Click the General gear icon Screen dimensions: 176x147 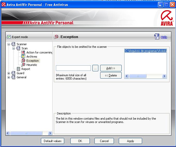point(13,77)
